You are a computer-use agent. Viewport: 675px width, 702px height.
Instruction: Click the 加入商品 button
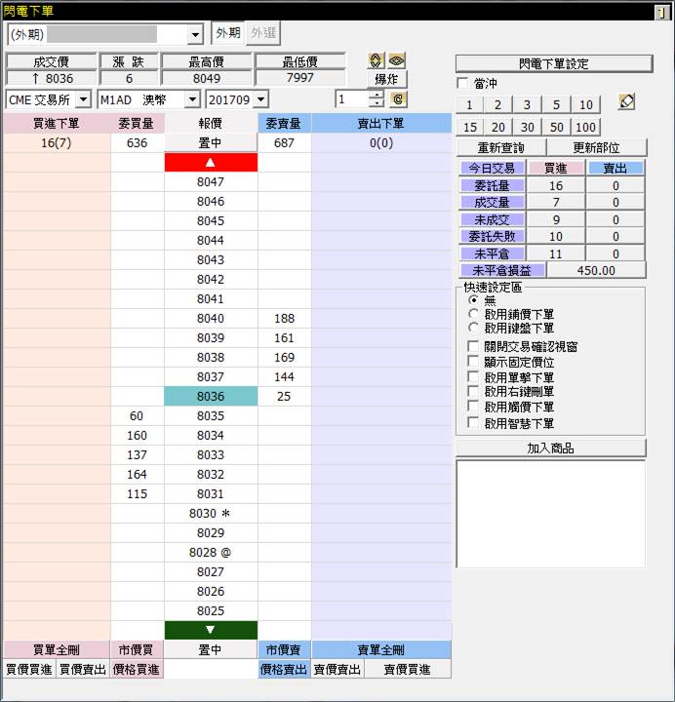[x=550, y=448]
